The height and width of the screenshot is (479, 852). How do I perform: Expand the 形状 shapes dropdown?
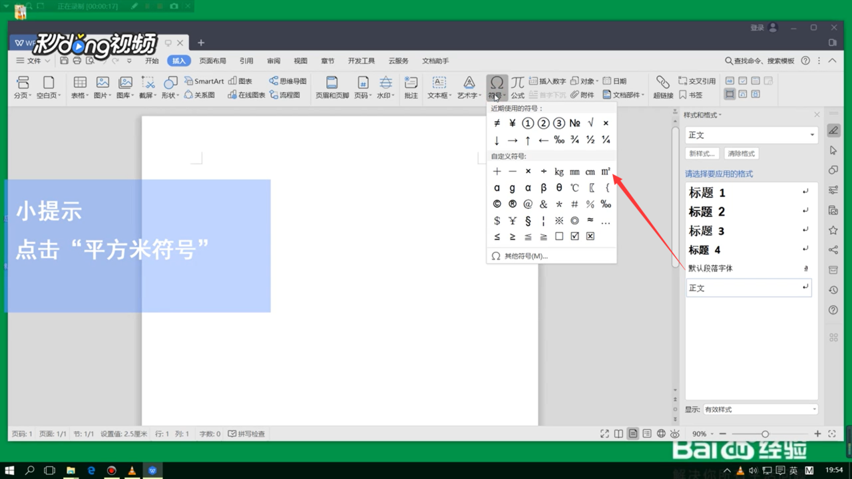pos(170,95)
